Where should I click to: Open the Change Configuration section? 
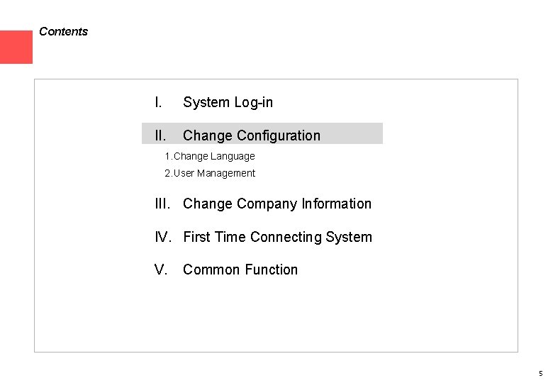coord(251,135)
